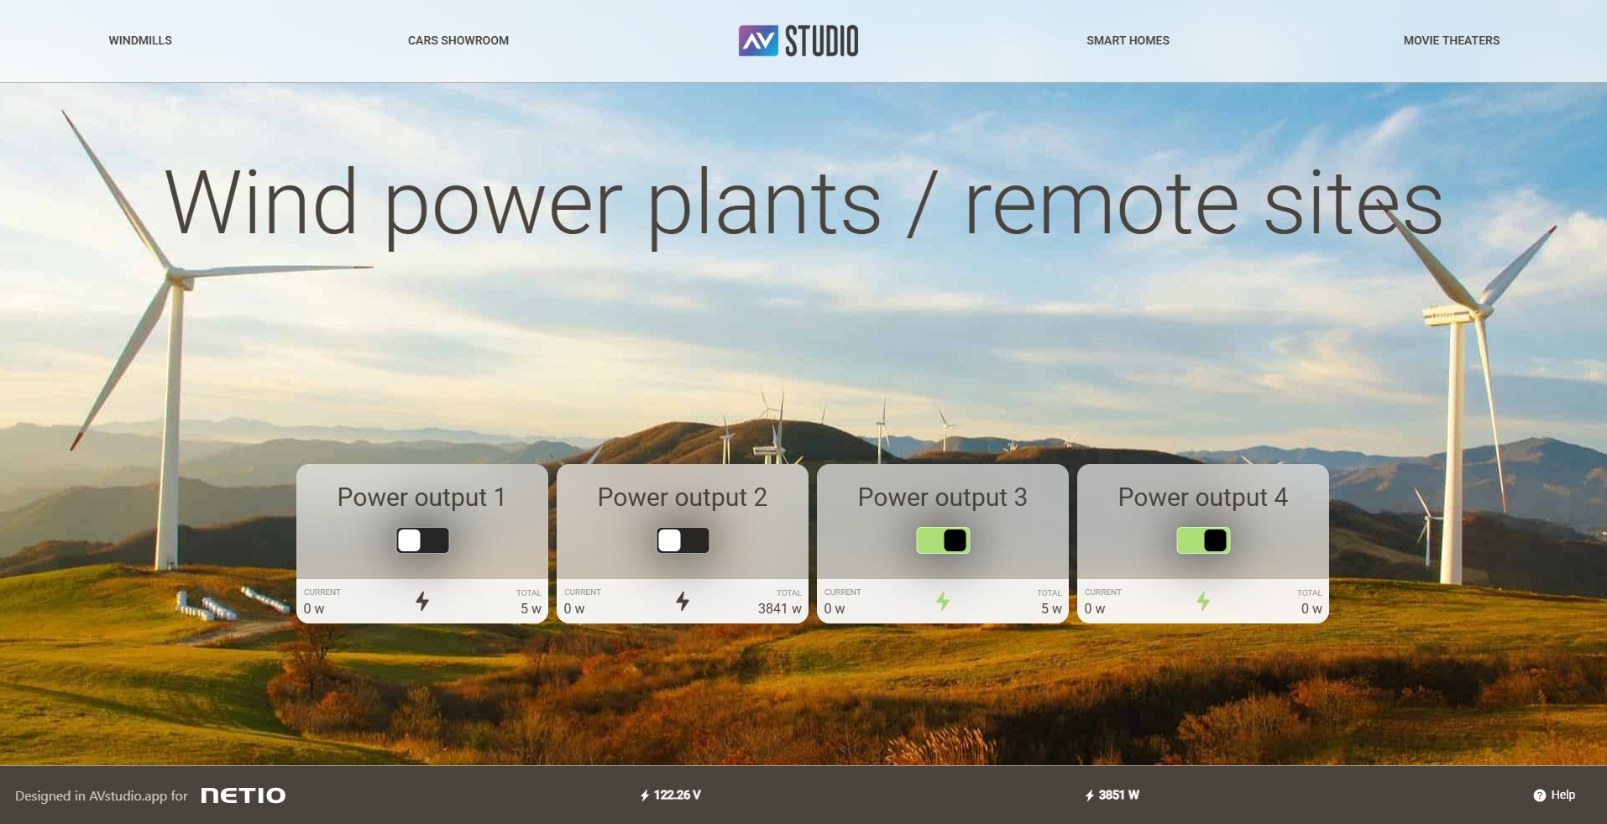This screenshot has height=824, width=1607.
Task: Open the Windmills menu item
Action: [140, 40]
